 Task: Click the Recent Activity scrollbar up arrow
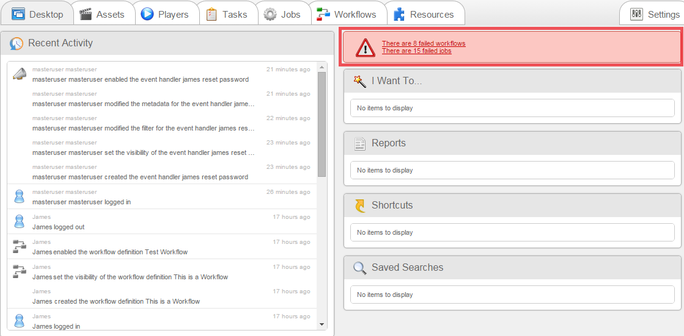[322, 67]
